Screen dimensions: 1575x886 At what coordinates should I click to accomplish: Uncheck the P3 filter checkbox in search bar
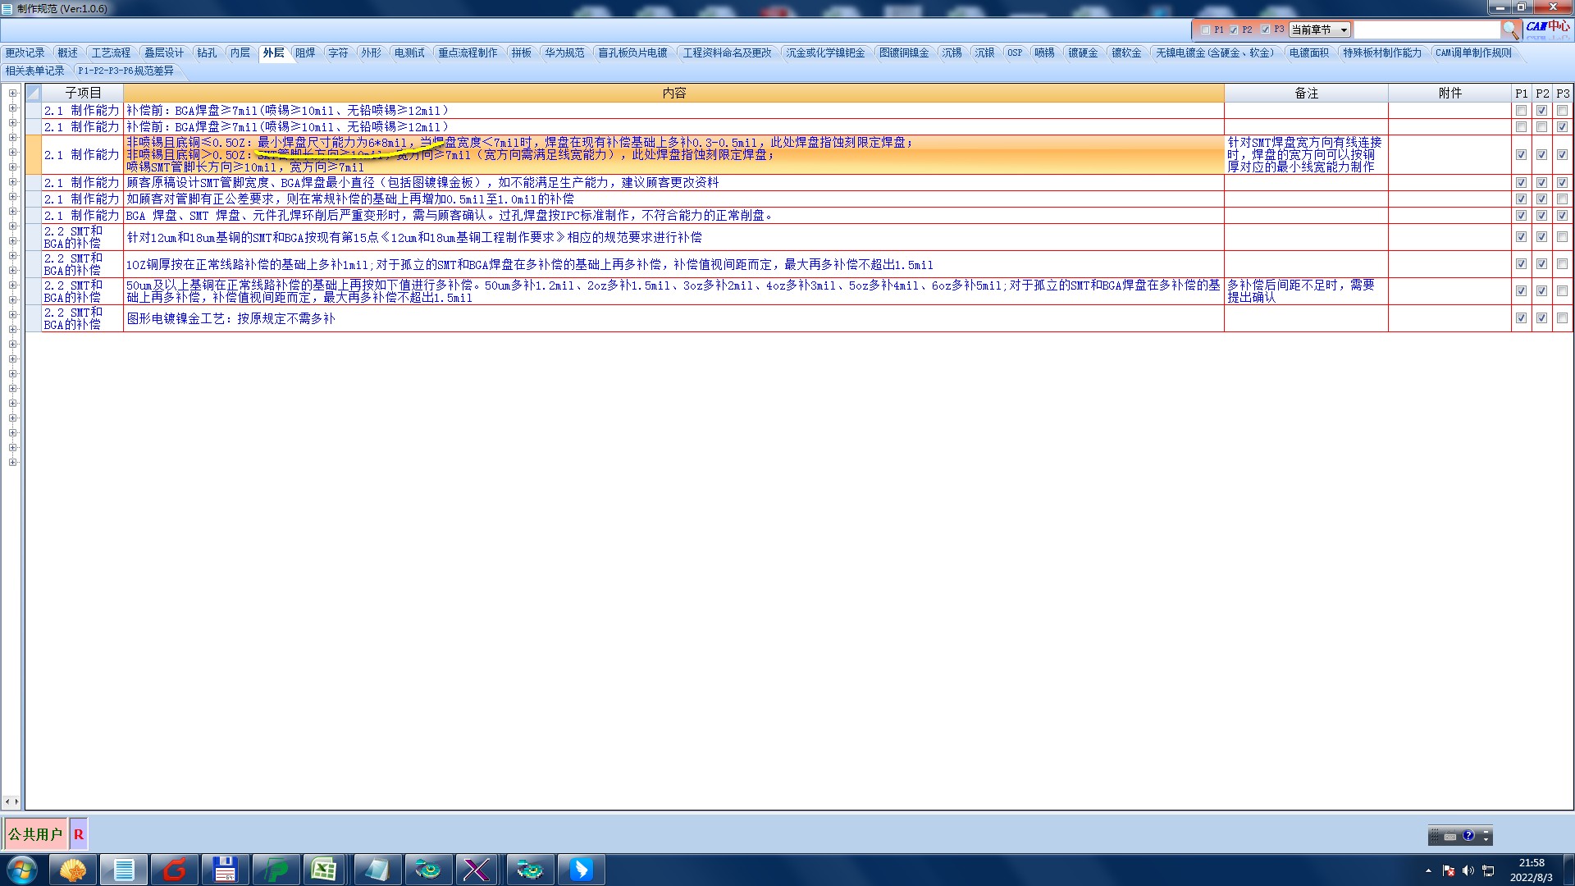pyautogui.click(x=1265, y=30)
